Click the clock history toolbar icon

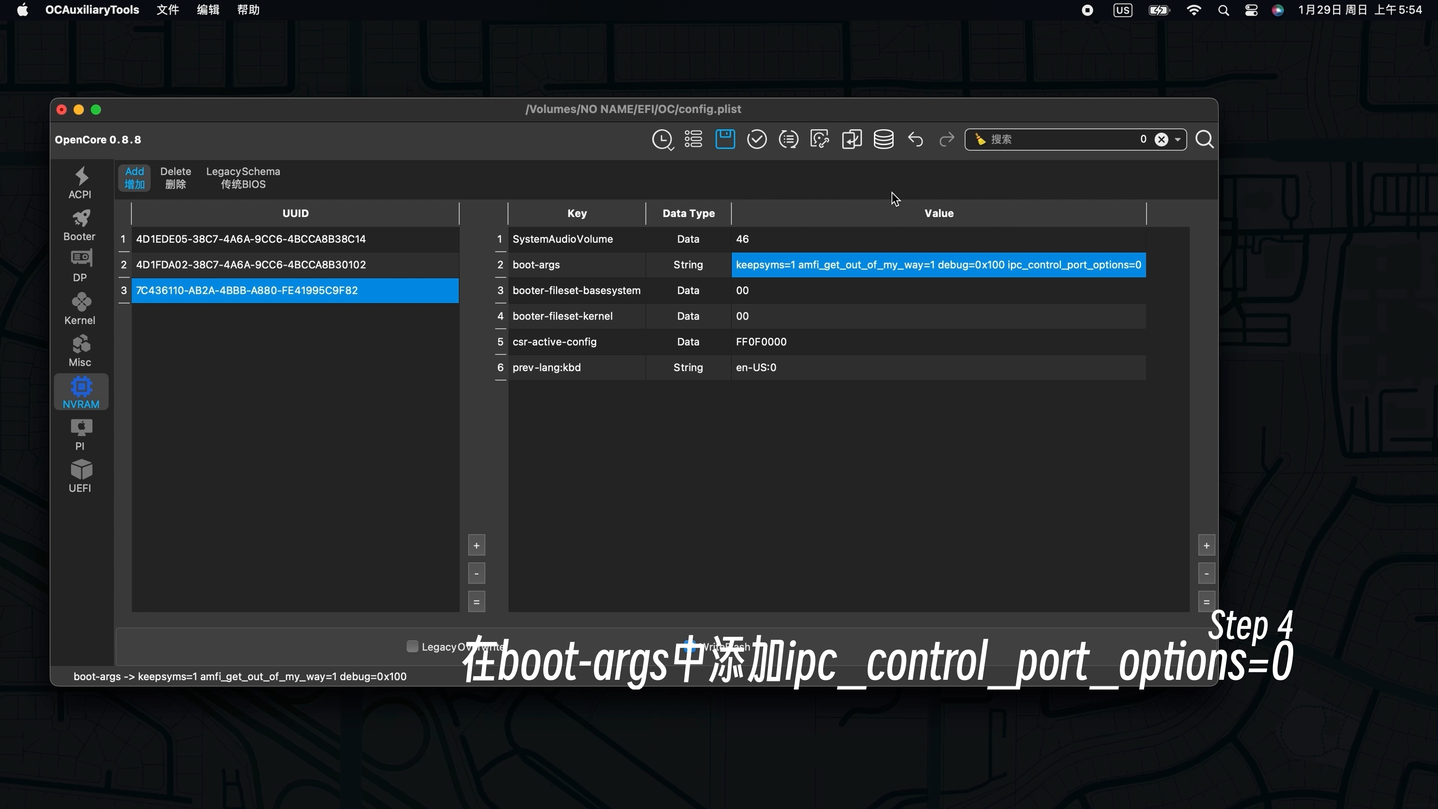click(662, 140)
